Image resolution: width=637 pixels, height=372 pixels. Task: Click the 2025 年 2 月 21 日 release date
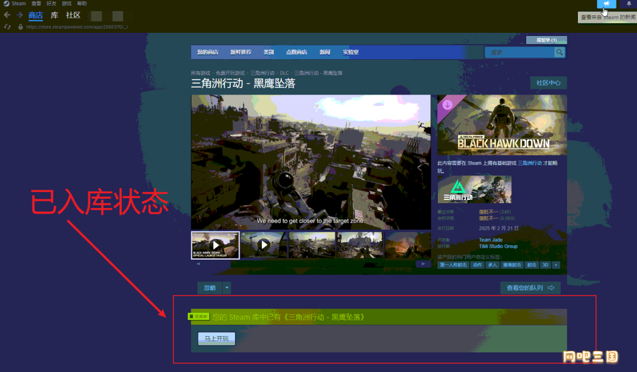click(499, 229)
